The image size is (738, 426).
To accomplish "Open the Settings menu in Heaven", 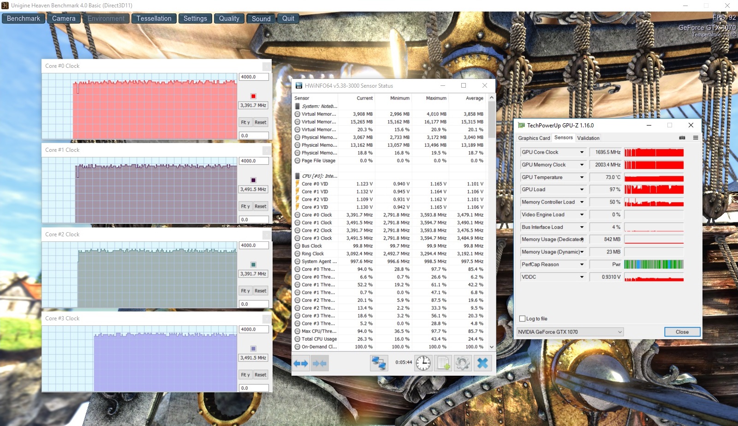I will [x=195, y=18].
